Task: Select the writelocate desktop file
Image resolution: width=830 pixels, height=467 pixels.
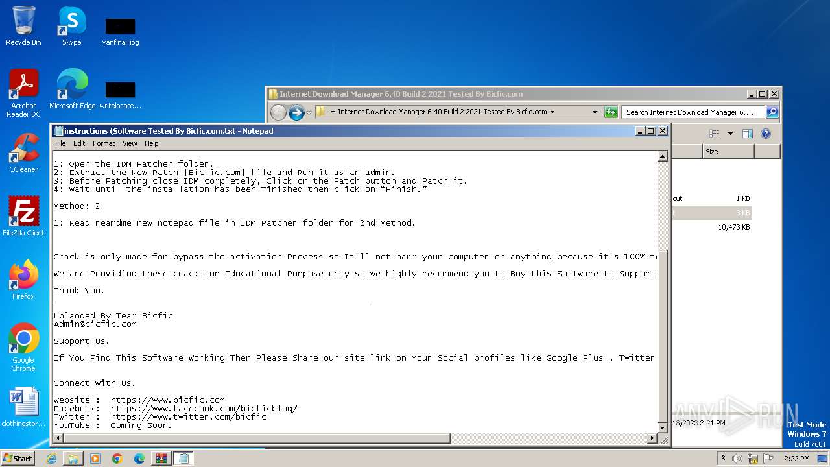Action: 120,95
